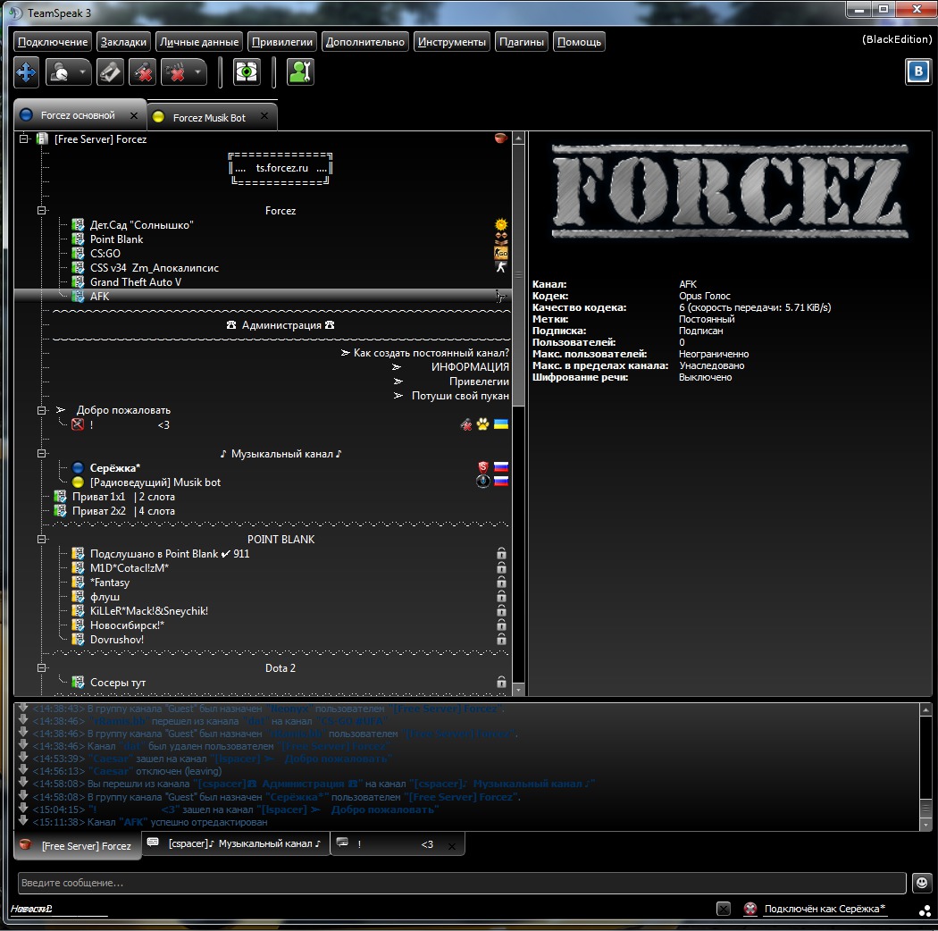The height and width of the screenshot is (931, 938).
Task: Click the blue four-arrow toolbar icon
Action: 27,72
